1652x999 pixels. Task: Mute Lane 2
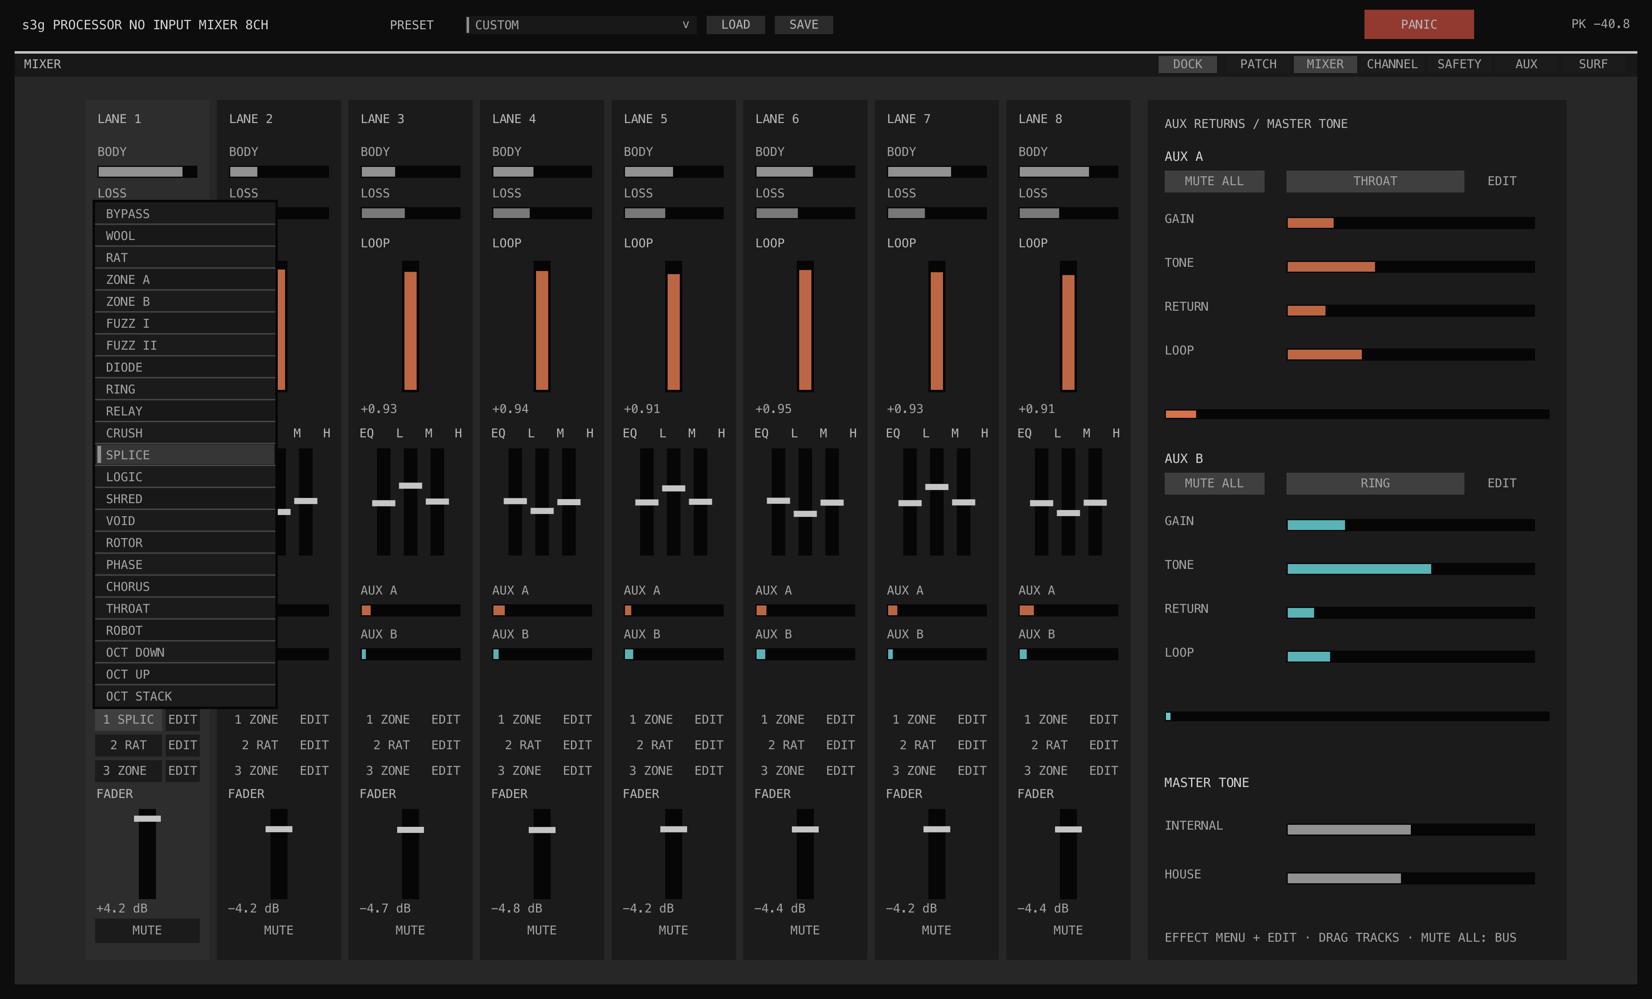[278, 931]
